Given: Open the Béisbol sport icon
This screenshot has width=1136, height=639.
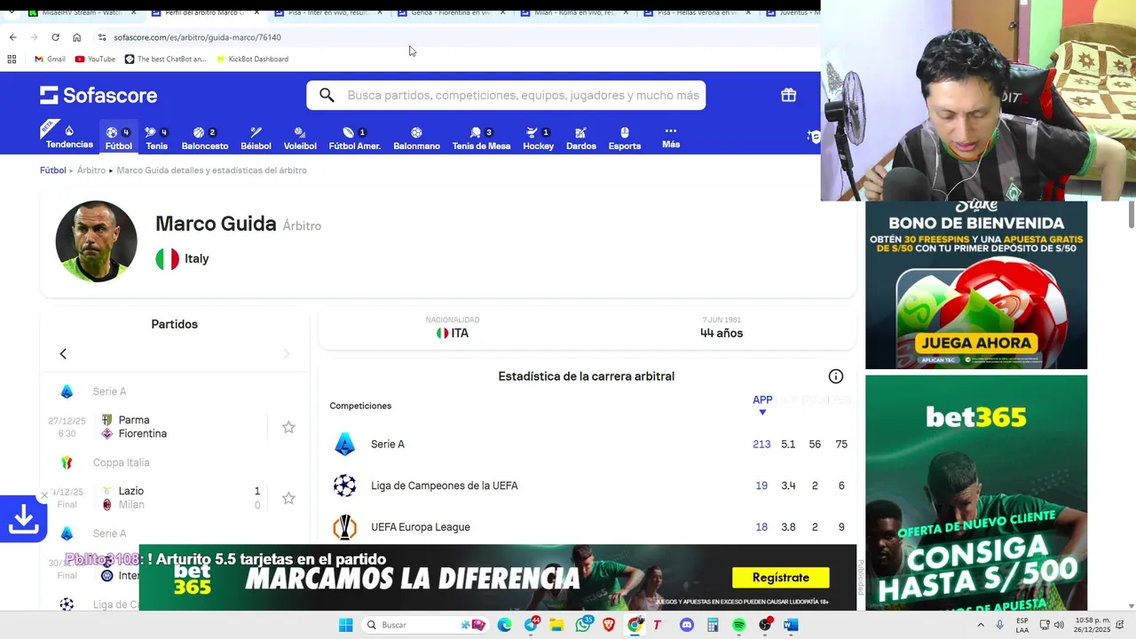Looking at the screenshot, I should point(256,138).
